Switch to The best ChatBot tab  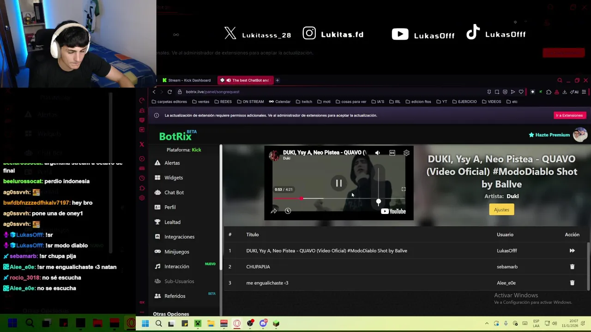coord(246,80)
